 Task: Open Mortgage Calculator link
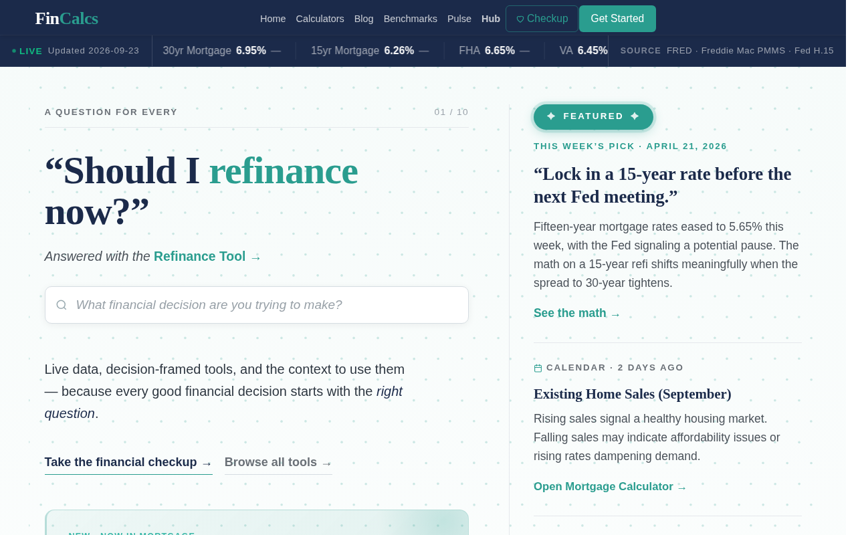point(610,487)
